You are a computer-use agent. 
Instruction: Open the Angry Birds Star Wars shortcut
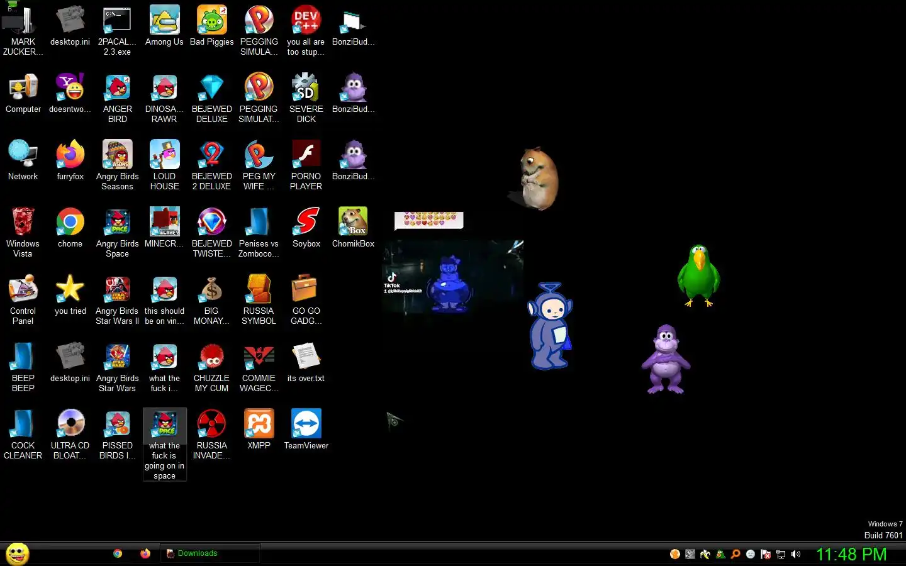pyautogui.click(x=117, y=367)
